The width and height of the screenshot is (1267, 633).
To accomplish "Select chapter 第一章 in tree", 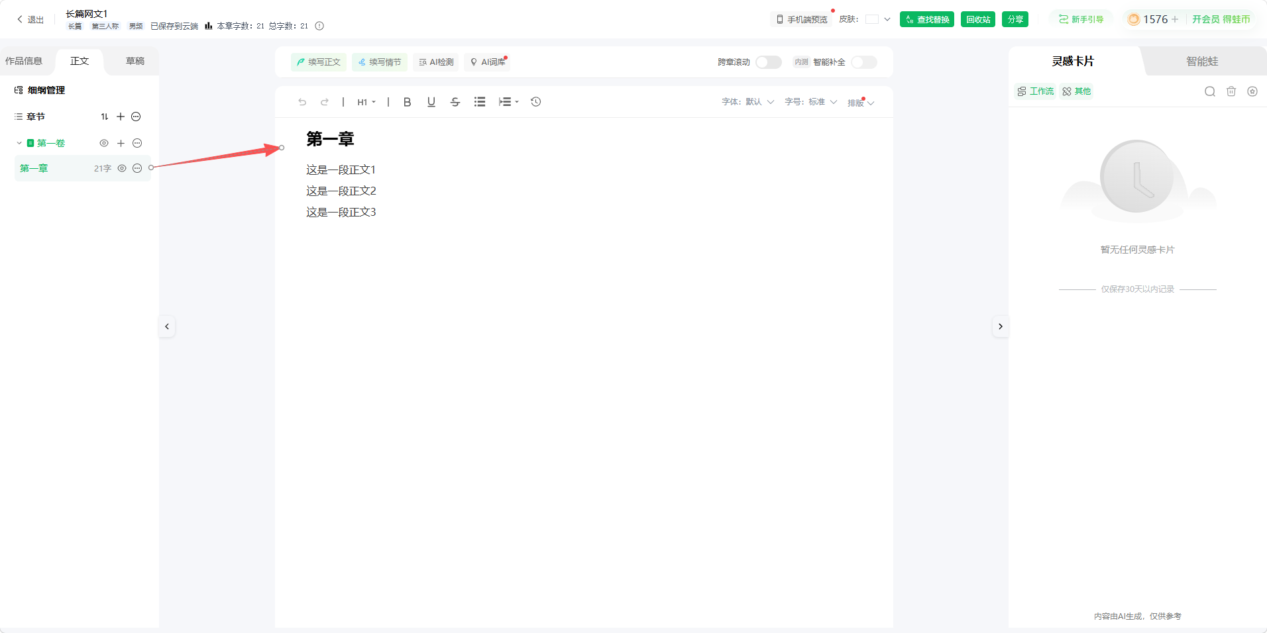I will (x=83, y=168).
